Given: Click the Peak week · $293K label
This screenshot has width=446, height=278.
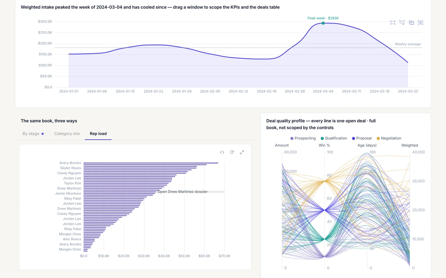Looking at the screenshot, I should (323, 18).
